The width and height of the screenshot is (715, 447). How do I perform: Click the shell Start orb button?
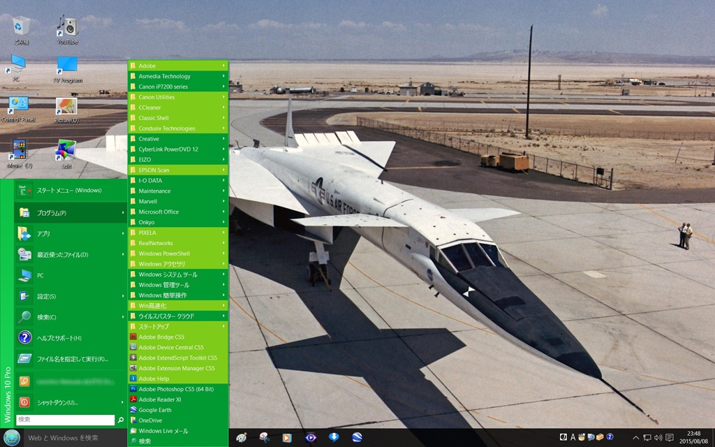(x=12, y=437)
